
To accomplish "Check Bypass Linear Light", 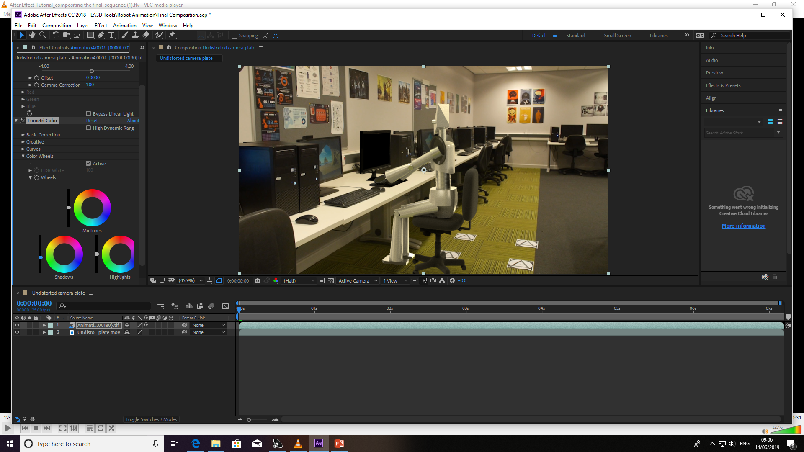I will coord(88,113).
